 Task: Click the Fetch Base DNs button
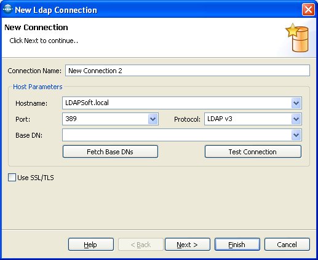point(110,152)
